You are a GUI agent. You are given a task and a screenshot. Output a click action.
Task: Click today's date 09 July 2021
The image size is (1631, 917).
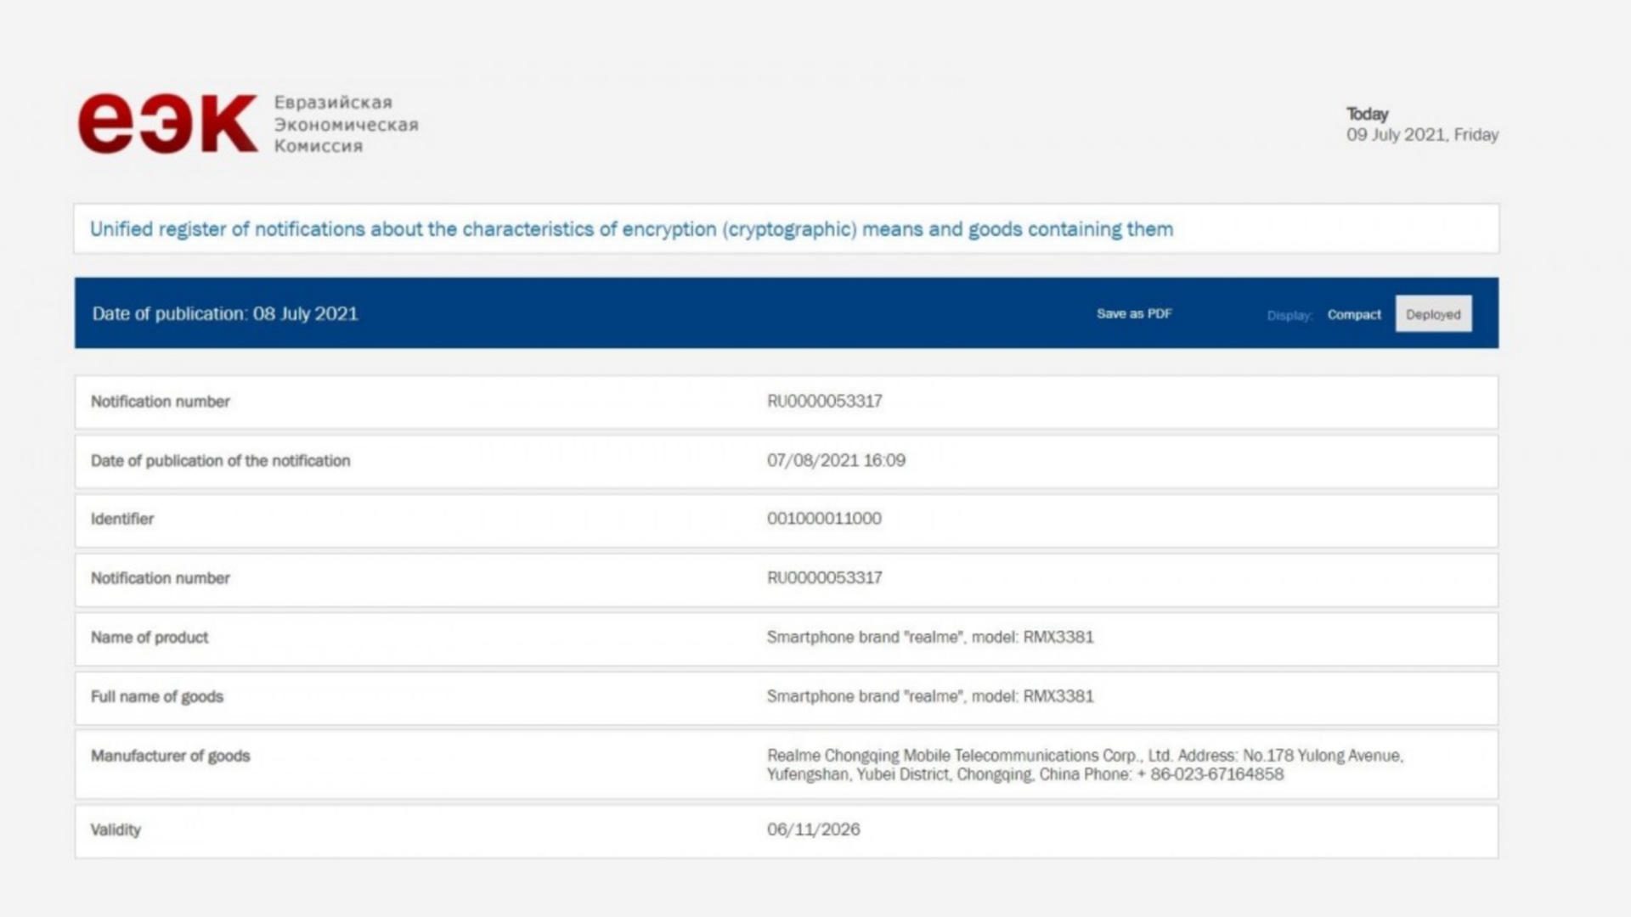(x=1422, y=135)
